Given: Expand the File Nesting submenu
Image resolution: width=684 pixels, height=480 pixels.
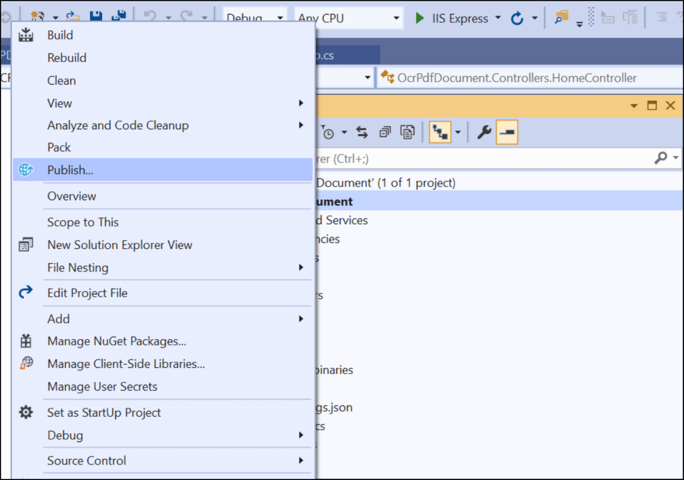Looking at the screenshot, I should click(x=300, y=268).
